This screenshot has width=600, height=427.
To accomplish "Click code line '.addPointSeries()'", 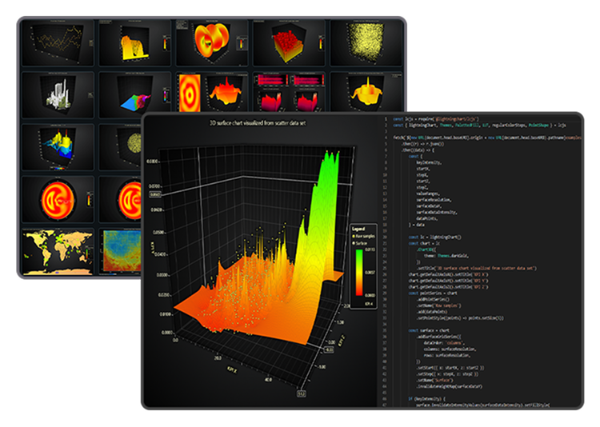I will click(x=433, y=300).
